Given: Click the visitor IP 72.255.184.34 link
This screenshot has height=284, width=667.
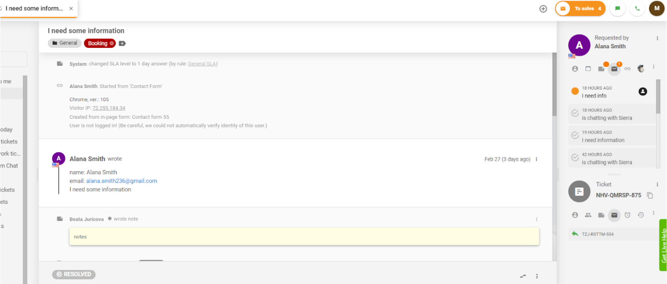Looking at the screenshot, I should 109,108.
